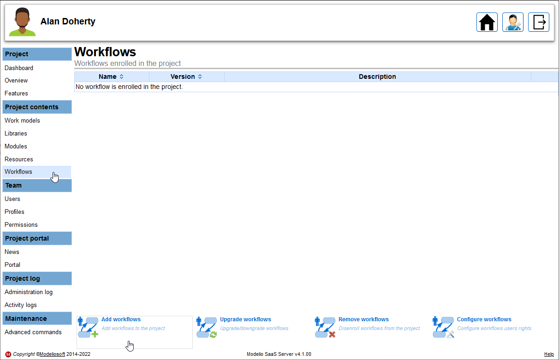
Task: Click the Remove workflows icon
Action: (325, 327)
